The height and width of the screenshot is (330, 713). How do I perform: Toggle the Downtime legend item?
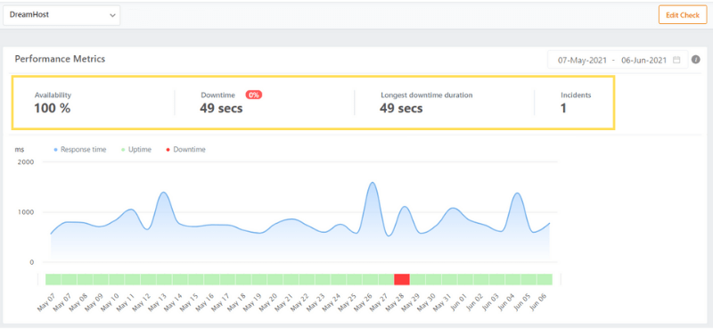[185, 149]
